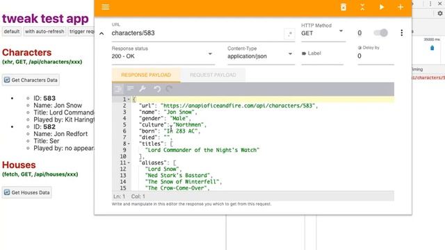Click the undo icon in editor toolbar
Viewport: 445px width, 250px height.
tap(157, 89)
